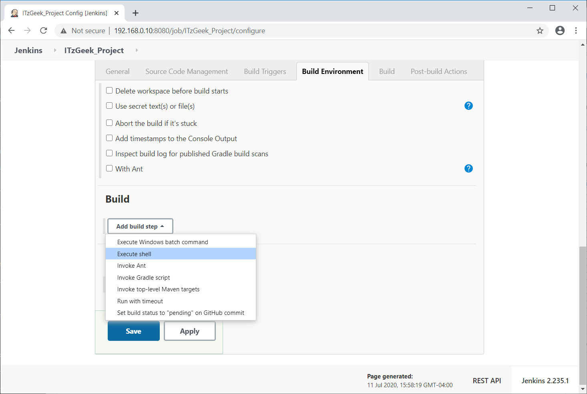Select Execute shell build step
Screen dimensions: 587x394
pos(181,254)
